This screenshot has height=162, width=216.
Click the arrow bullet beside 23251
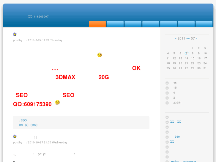pos(167,103)
